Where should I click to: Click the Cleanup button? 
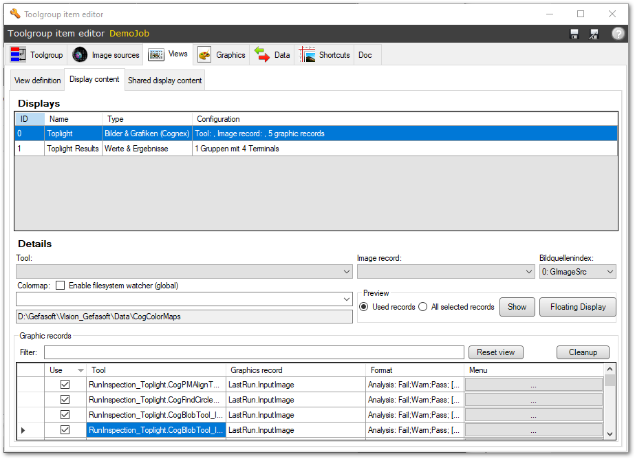tap(583, 352)
